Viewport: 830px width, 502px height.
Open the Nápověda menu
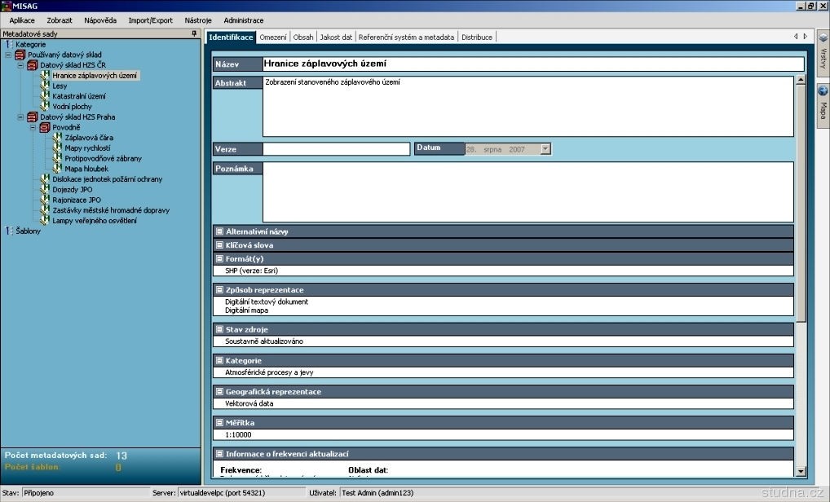[x=100, y=20]
